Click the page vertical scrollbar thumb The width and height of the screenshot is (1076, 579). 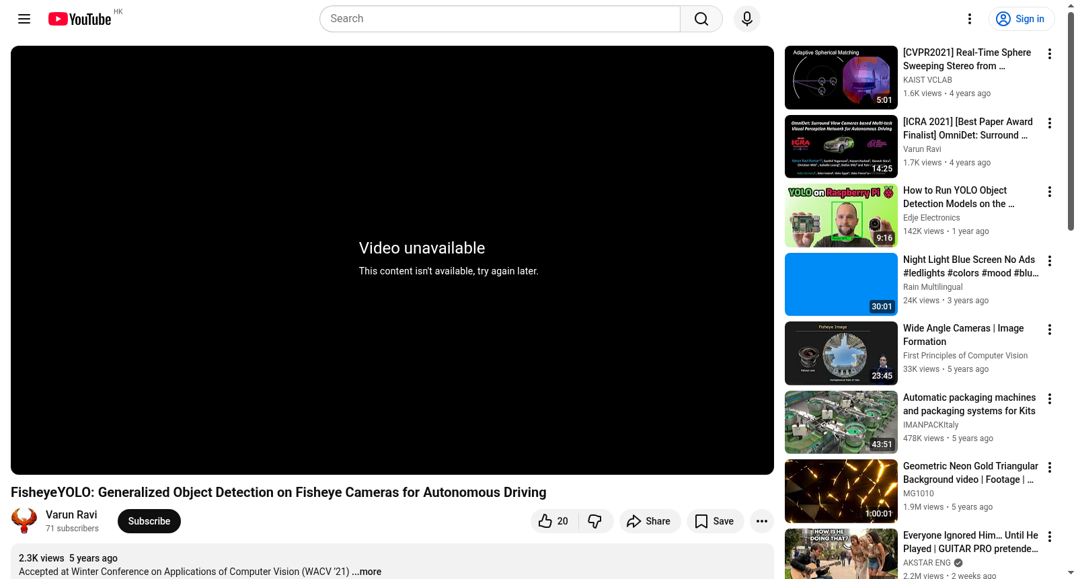(1071, 121)
